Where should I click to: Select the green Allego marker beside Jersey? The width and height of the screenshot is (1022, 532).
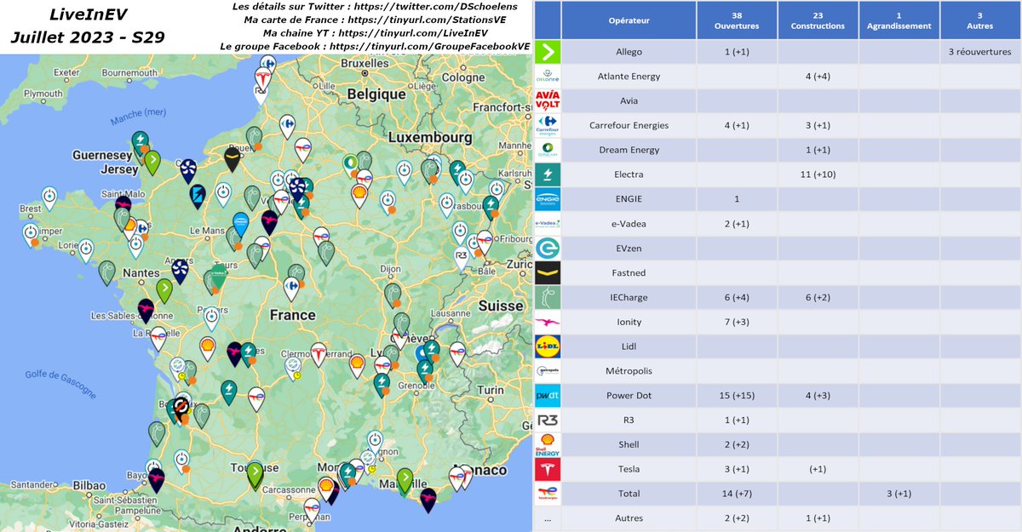tap(152, 162)
